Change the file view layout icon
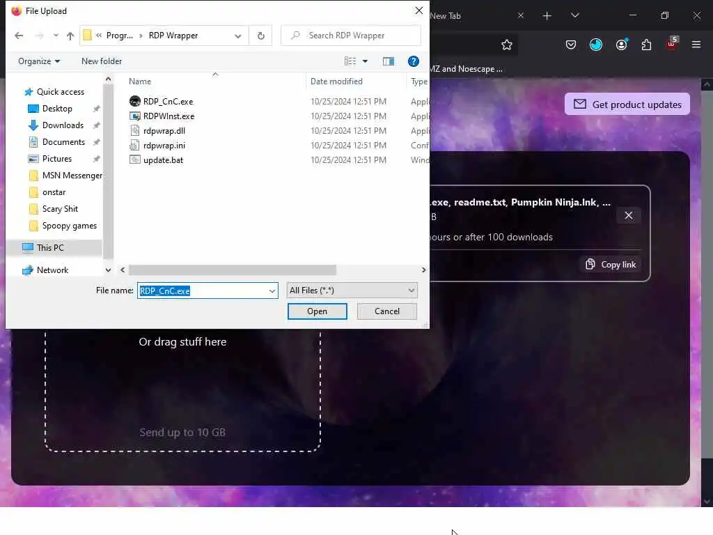This screenshot has height=535, width=713. (350, 61)
